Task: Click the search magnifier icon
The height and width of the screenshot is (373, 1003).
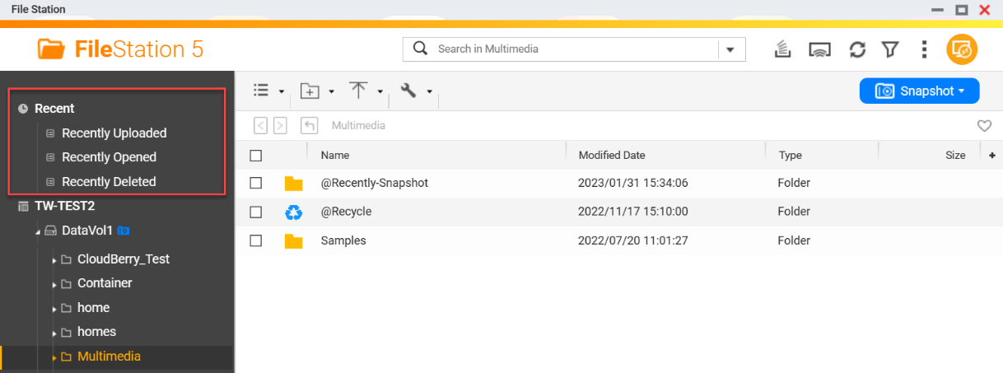Action: click(x=420, y=49)
